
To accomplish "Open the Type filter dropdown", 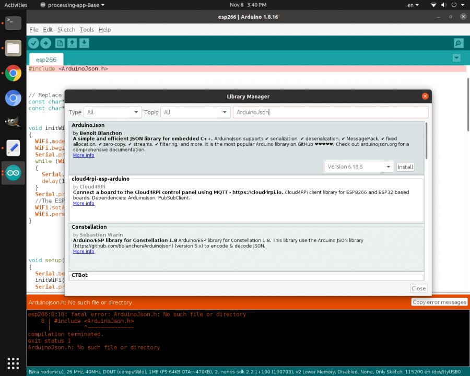I will click(113, 112).
